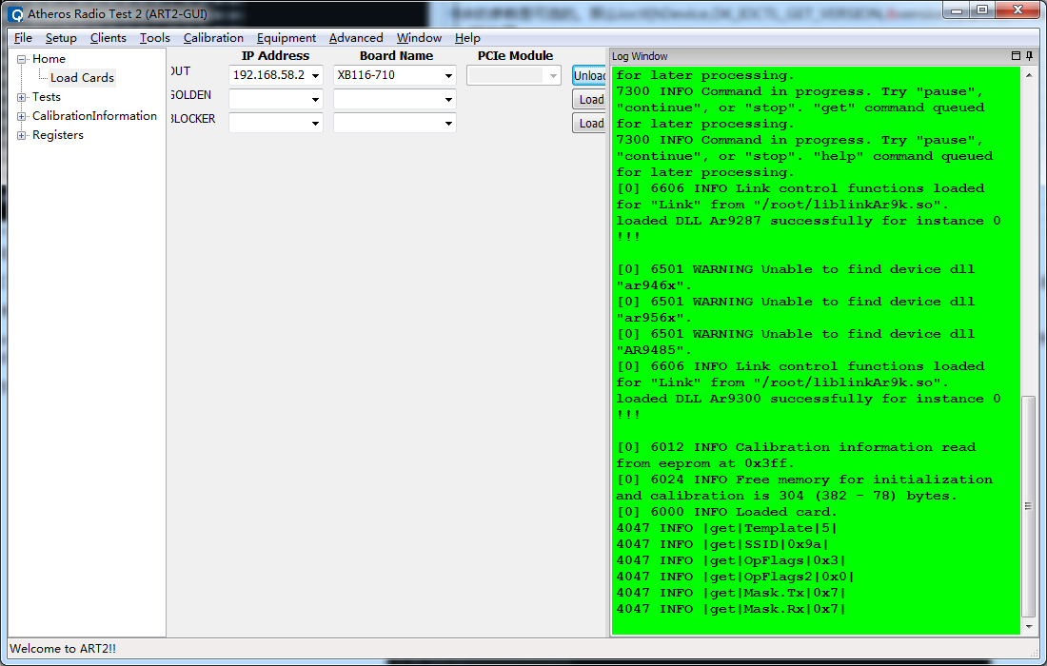Click the log window scrollbar thumb

1028,506
